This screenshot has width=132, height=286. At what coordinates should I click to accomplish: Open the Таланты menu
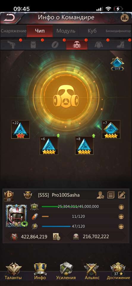click(13, 271)
